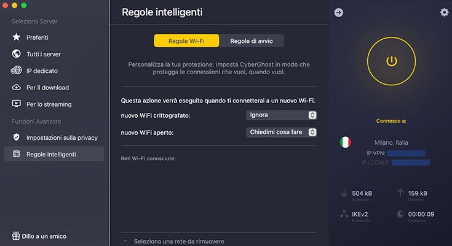Screen dimensions: 452x246
Task: Click the Connesso a: status text
Action: click(x=391, y=121)
